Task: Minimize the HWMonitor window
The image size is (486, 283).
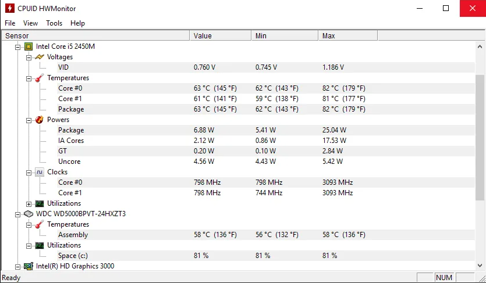Action: (x=420, y=8)
